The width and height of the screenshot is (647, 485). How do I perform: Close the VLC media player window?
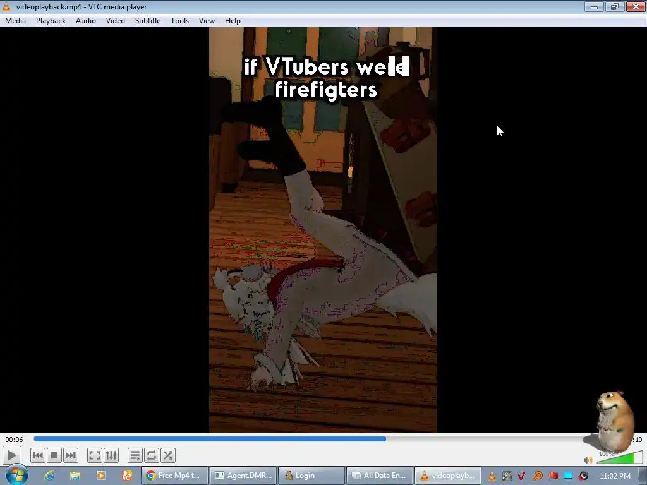click(636, 6)
